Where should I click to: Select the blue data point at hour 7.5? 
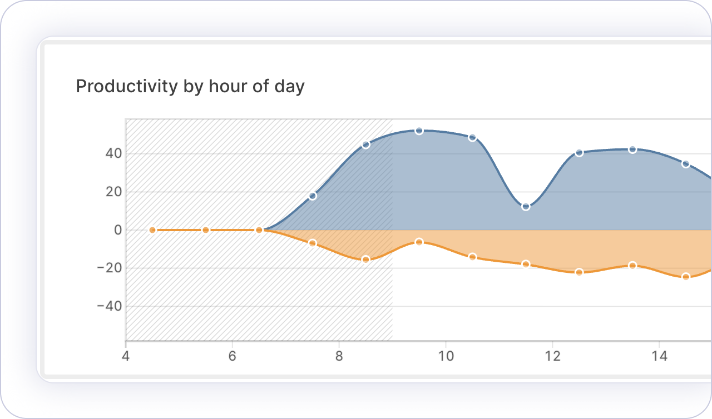pos(313,196)
